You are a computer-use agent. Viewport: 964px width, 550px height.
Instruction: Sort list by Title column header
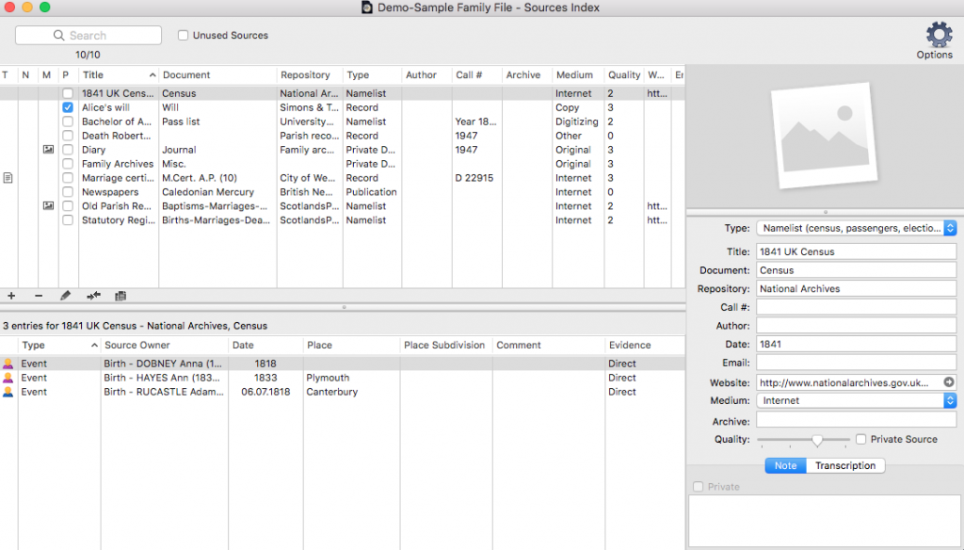click(113, 75)
